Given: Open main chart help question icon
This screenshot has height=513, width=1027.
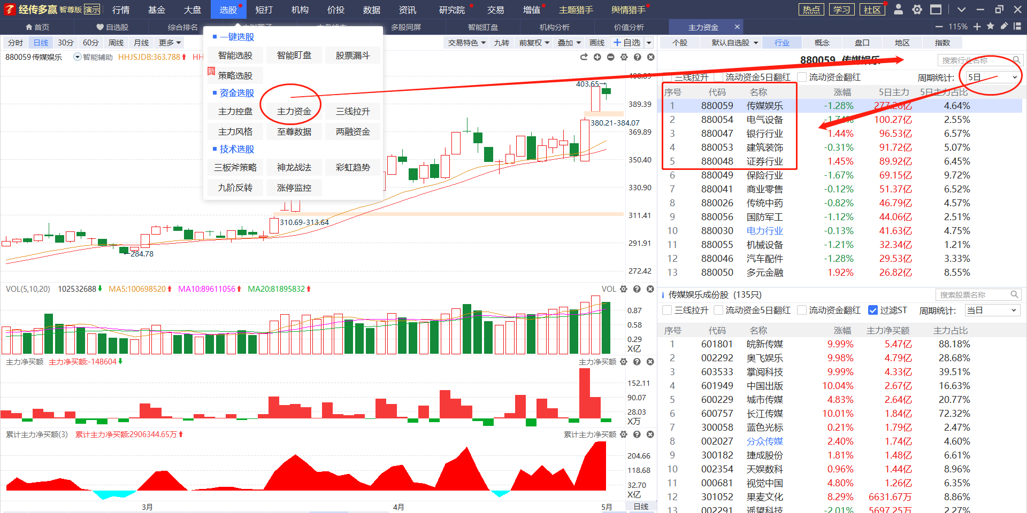Looking at the screenshot, I should coord(637,57).
